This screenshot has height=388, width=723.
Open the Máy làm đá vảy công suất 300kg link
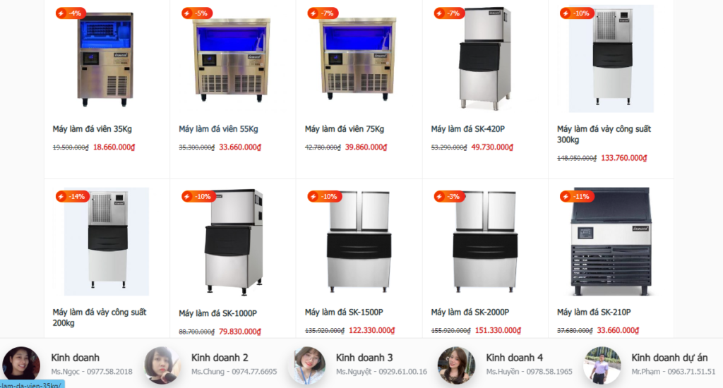604,134
